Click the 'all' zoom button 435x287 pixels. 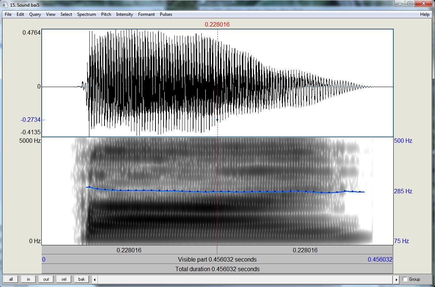pos(11,279)
